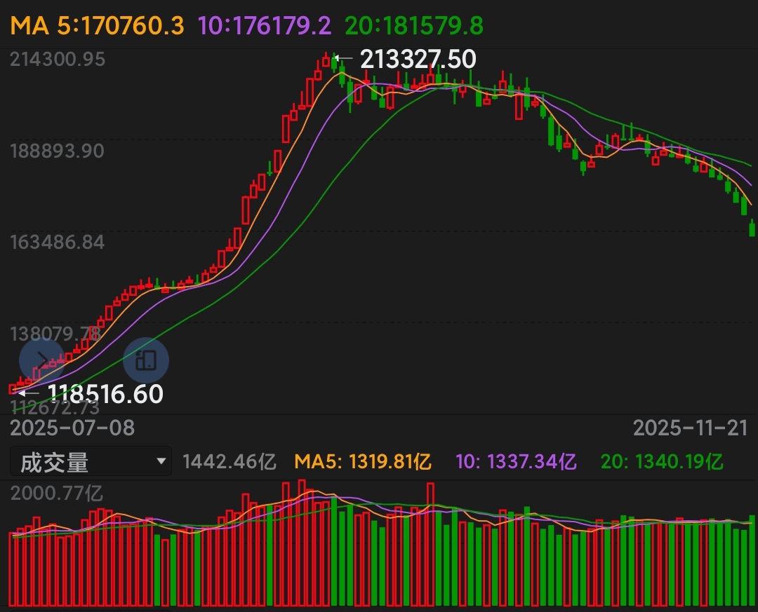Tap the volume scale label 2000.77亿
Screen dimensions: 758x612
(x=57, y=493)
